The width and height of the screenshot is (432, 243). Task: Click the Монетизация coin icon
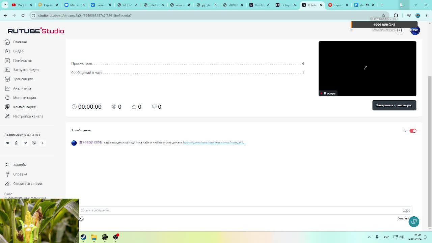(7, 98)
